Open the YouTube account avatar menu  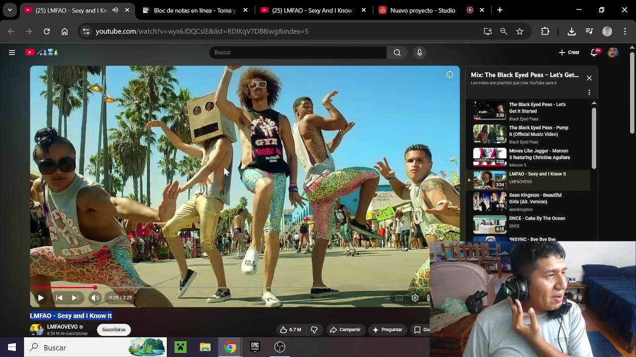tap(613, 52)
